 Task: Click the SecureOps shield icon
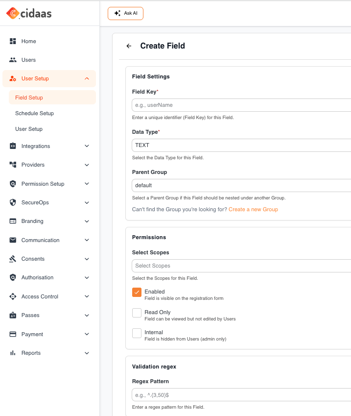(13, 202)
